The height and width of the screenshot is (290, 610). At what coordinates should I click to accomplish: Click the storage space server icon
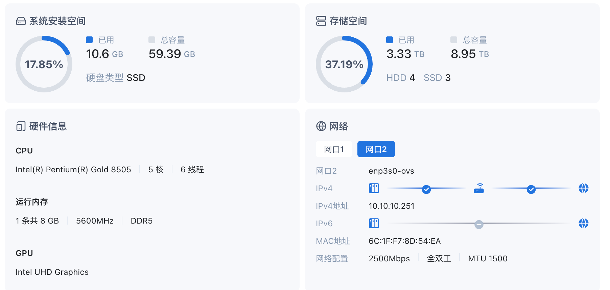tap(321, 21)
